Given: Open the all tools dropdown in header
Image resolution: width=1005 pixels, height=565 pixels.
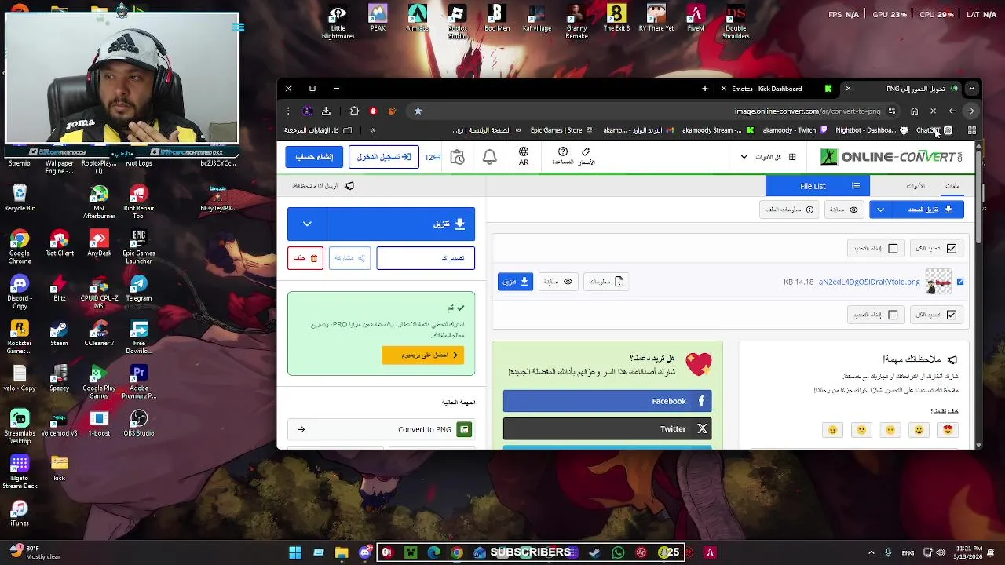Looking at the screenshot, I should tap(768, 157).
